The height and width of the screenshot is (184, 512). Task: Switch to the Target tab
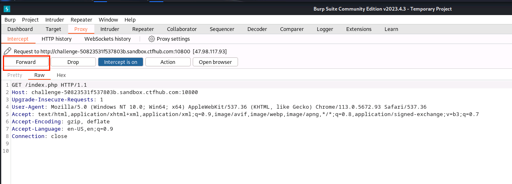click(x=53, y=29)
